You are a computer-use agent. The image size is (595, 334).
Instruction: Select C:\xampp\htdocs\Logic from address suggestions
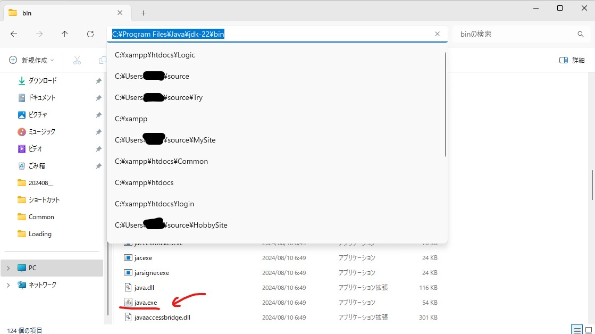[155, 55]
